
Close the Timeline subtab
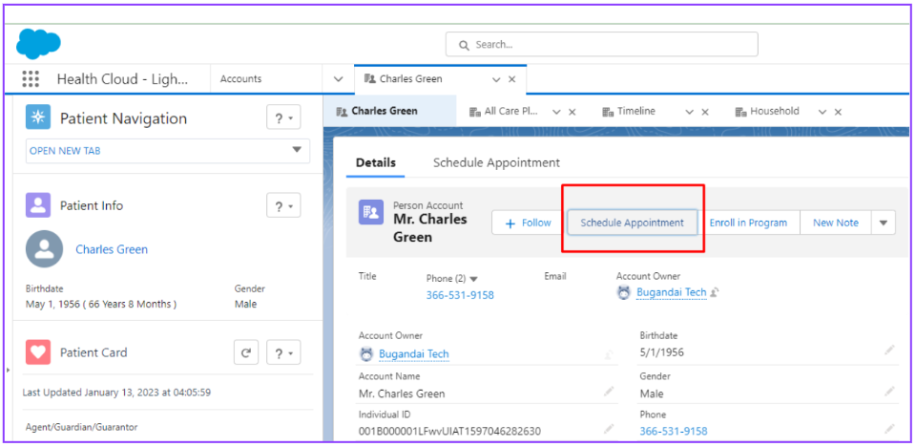[705, 112]
